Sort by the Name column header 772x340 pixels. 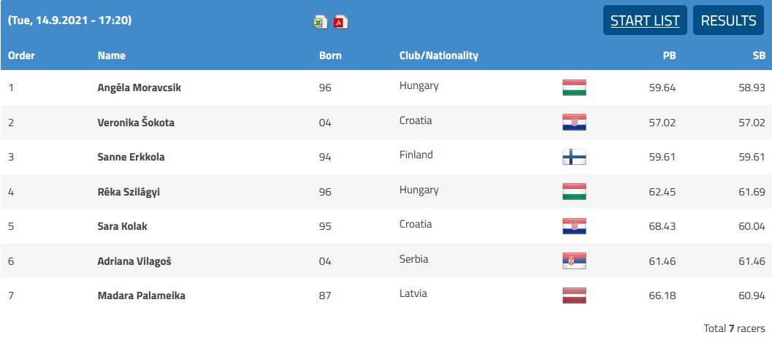pyautogui.click(x=111, y=55)
